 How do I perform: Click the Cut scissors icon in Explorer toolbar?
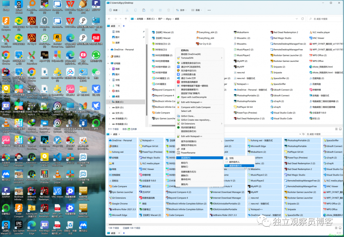click(x=127, y=10)
